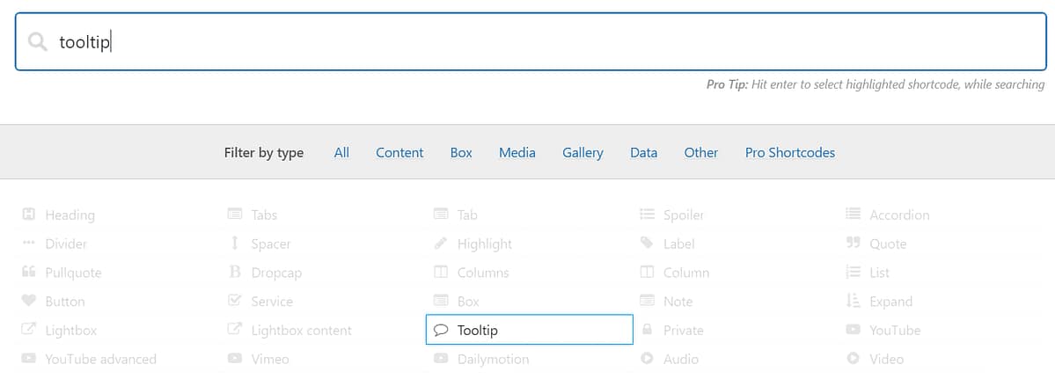Click the Private lock icon
1055x379 pixels.
(647, 330)
